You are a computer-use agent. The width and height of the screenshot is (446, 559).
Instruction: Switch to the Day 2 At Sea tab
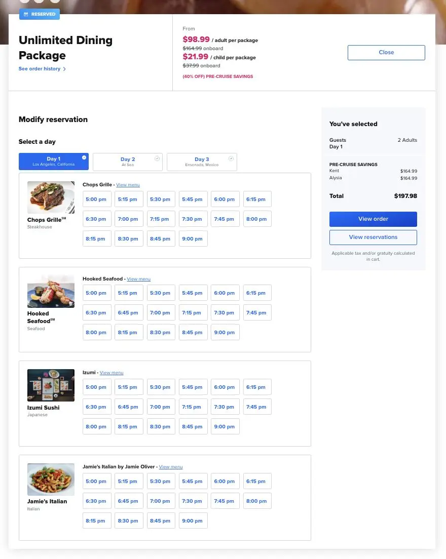[128, 162]
